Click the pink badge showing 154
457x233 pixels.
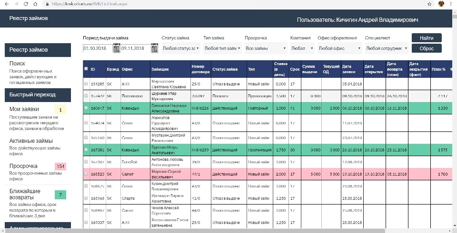click(x=60, y=167)
